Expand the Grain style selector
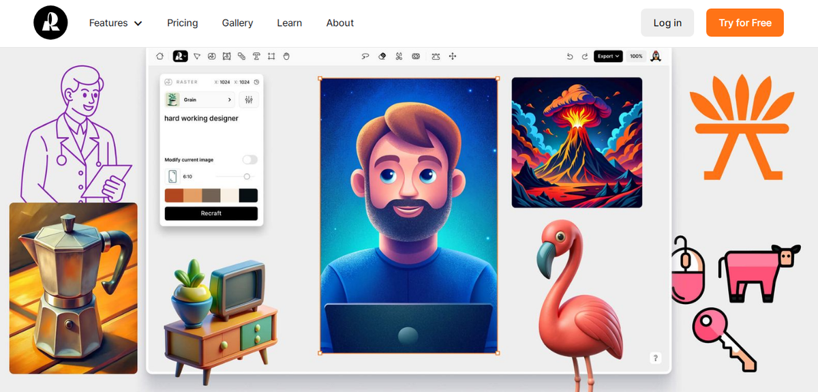818x392 pixels. click(200, 100)
